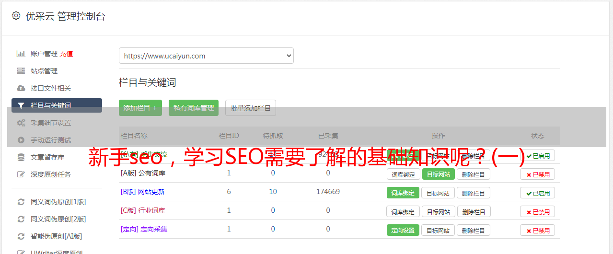The height and width of the screenshot is (254, 613).
Task: Click the 栏目名称 column header
Action: tap(134, 136)
